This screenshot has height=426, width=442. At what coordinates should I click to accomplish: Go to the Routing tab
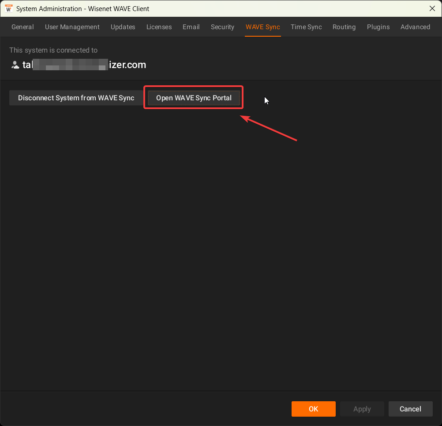[x=344, y=27]
